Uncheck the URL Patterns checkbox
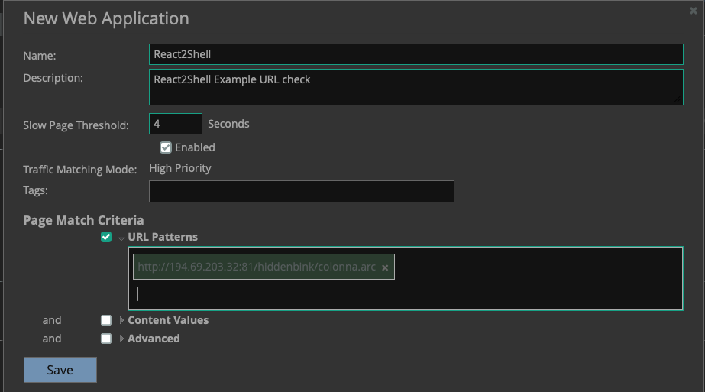The width and height of the screenshot is (705, 392). (106, 237)
